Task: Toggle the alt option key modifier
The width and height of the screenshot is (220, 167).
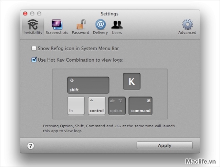Action: click(117, 106)
